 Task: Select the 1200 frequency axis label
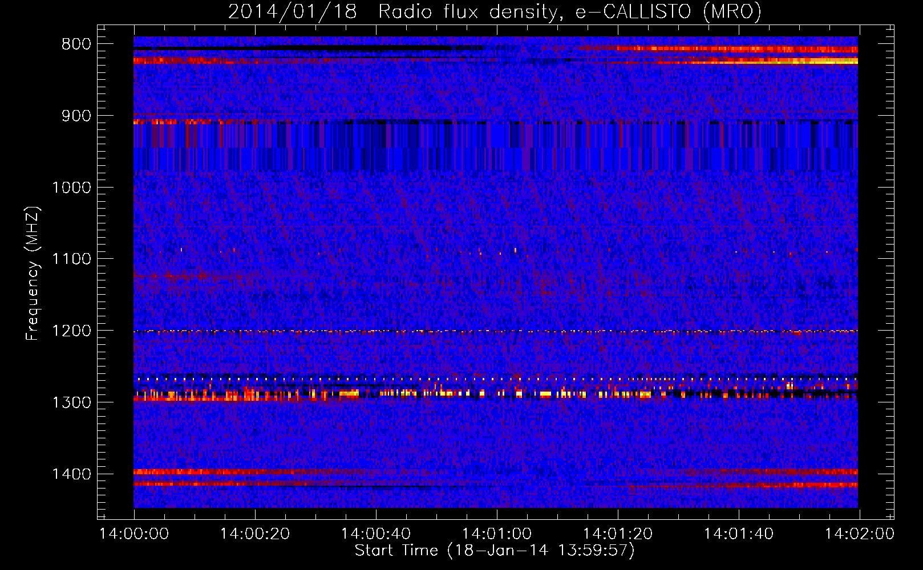click(x=71, y=331)
